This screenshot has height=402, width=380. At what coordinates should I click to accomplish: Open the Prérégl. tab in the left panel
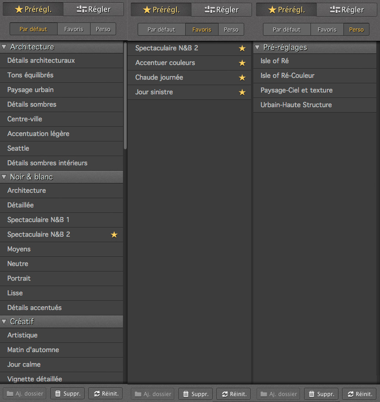[33, 9]
